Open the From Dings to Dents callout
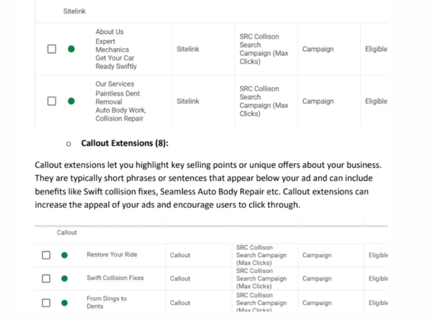 tap(106, 302)
